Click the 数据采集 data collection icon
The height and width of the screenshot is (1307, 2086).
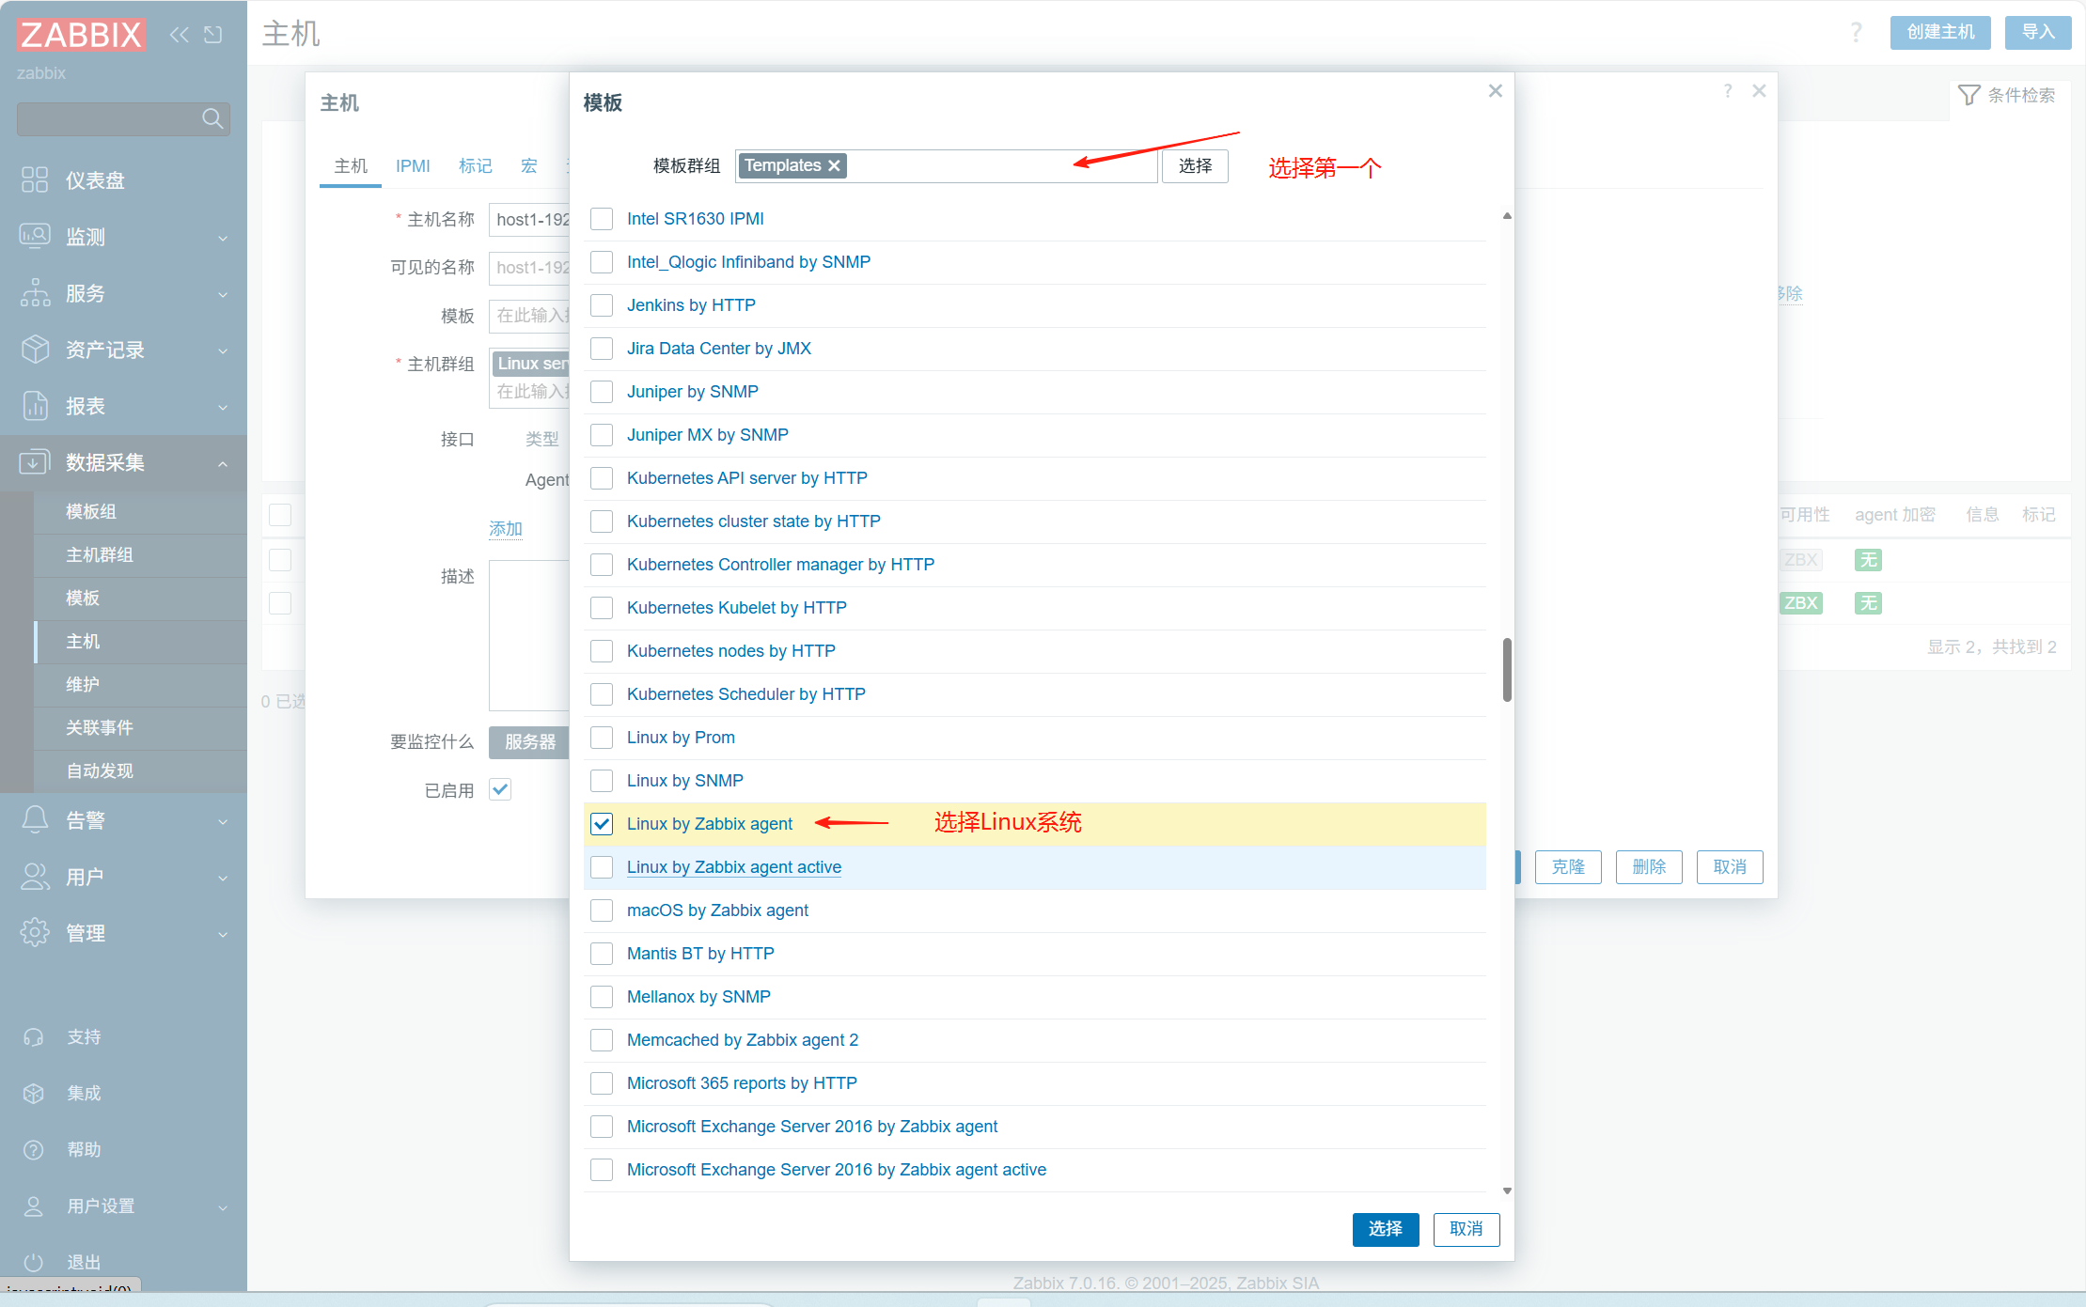(x=35, y=461)
